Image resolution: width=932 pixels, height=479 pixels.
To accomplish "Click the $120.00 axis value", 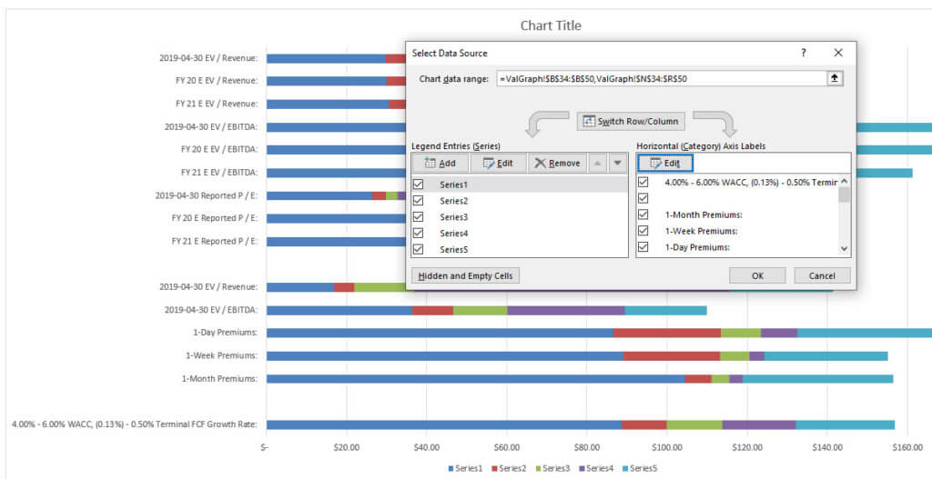I will [747, 448].
